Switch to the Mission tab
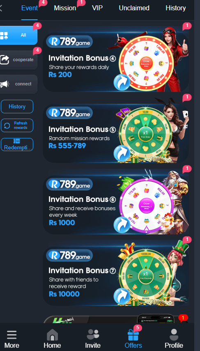This screenshot has width=200, height=351. click(65, 8)
